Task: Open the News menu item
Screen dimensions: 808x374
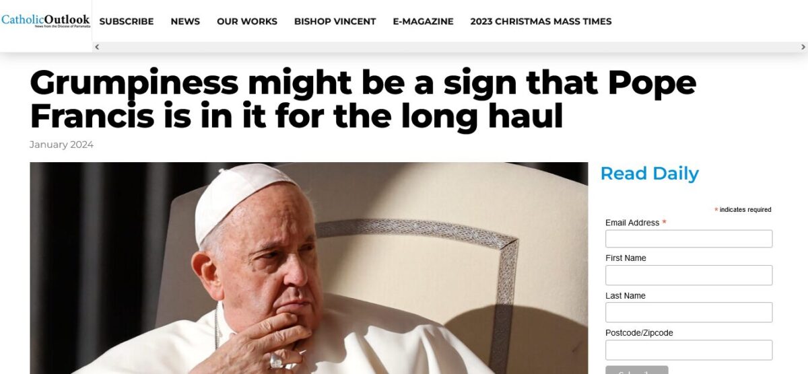Action: tap(185, 22)
